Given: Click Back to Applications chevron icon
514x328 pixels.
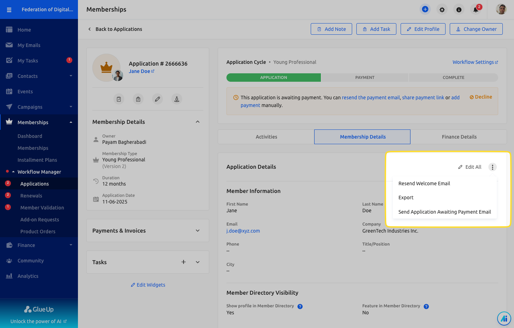Looking at the screenshot, I should pyautogui.click(x=90, y=29).
